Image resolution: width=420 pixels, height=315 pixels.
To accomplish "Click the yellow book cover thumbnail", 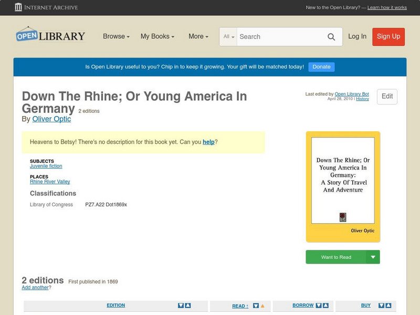I will (342, 186).
